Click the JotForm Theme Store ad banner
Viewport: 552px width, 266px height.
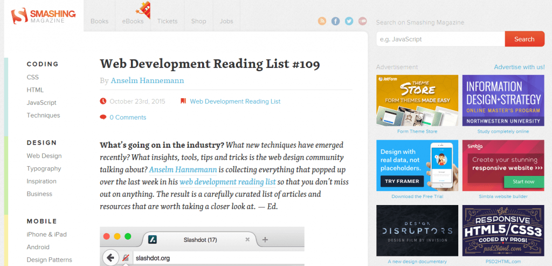coord(417,100)
